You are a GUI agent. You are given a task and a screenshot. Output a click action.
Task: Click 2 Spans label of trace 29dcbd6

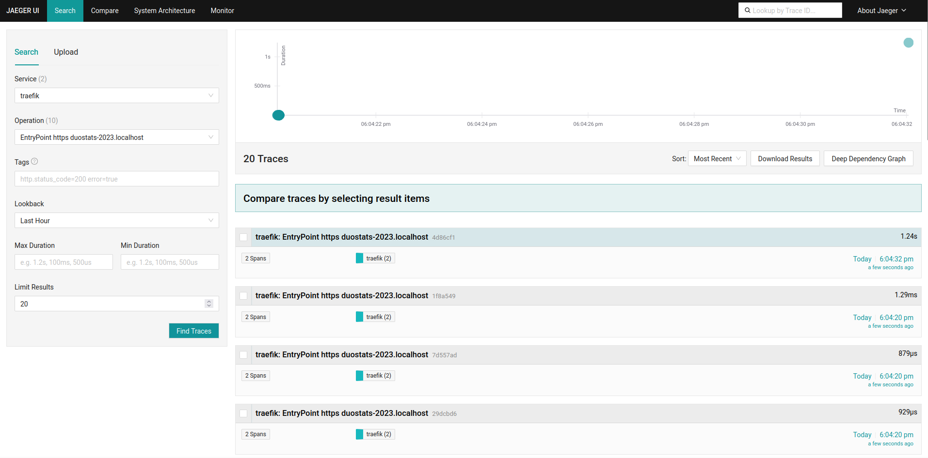point(256,434)
